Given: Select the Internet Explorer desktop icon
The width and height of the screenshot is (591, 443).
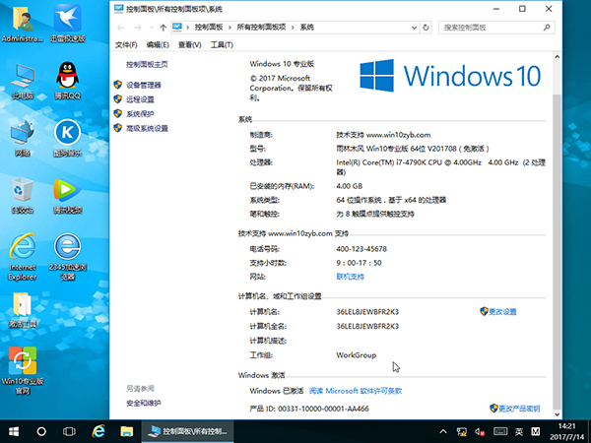Looking at the screenshot, I should 22,249.
